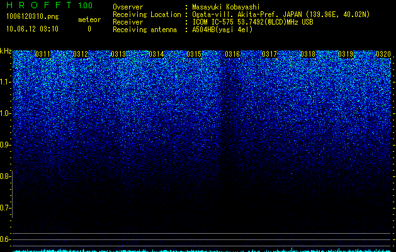Image resolution: width=396 pixels, height=252 pixels.
Task: Click the HROFFT 1.0.0 title text
Action: [x=49, y=5]
